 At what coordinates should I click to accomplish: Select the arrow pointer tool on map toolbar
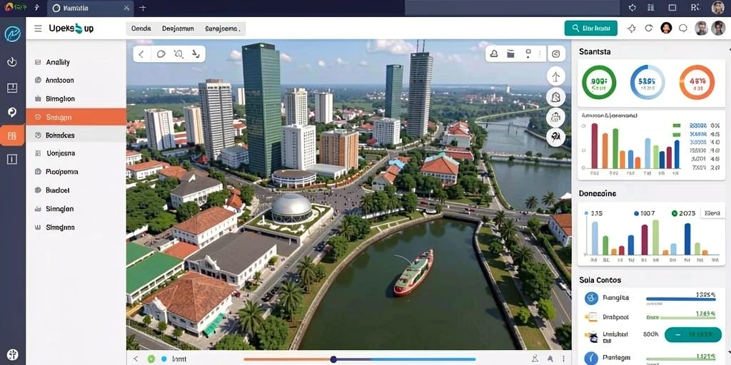click(x=196, y=54)
